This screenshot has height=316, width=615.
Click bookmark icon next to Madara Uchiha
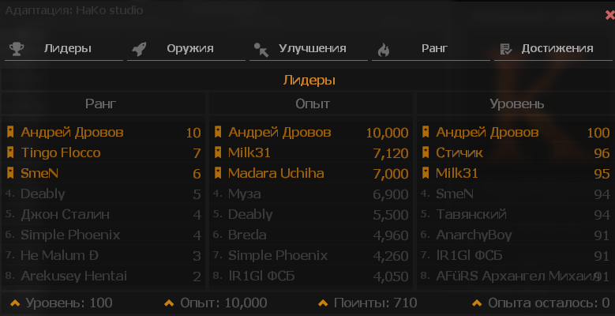coord(218,173)
